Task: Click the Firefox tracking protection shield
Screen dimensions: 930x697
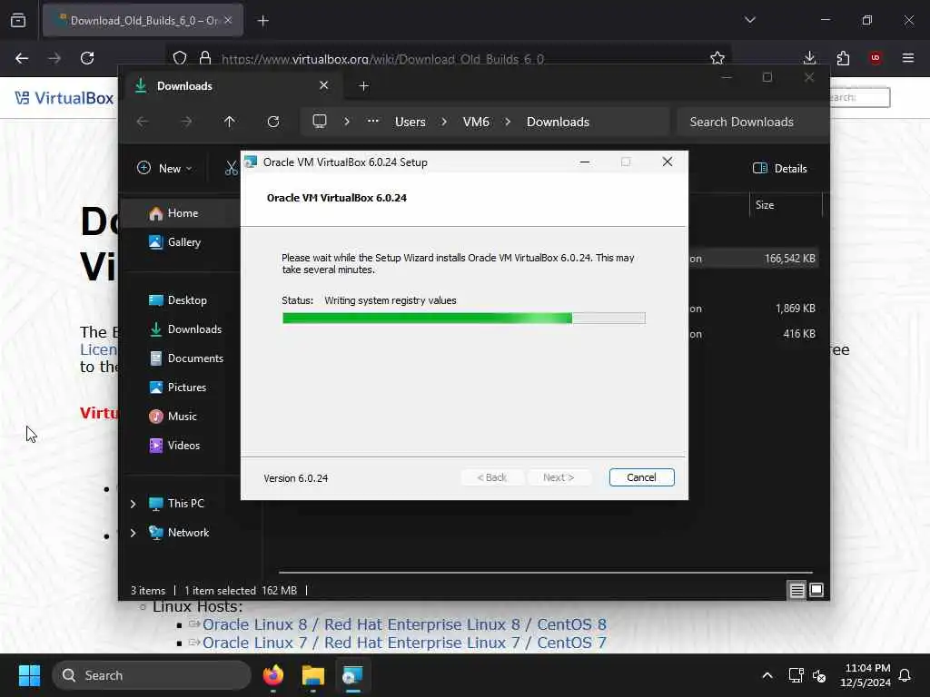Action: [x=180, y=58]
